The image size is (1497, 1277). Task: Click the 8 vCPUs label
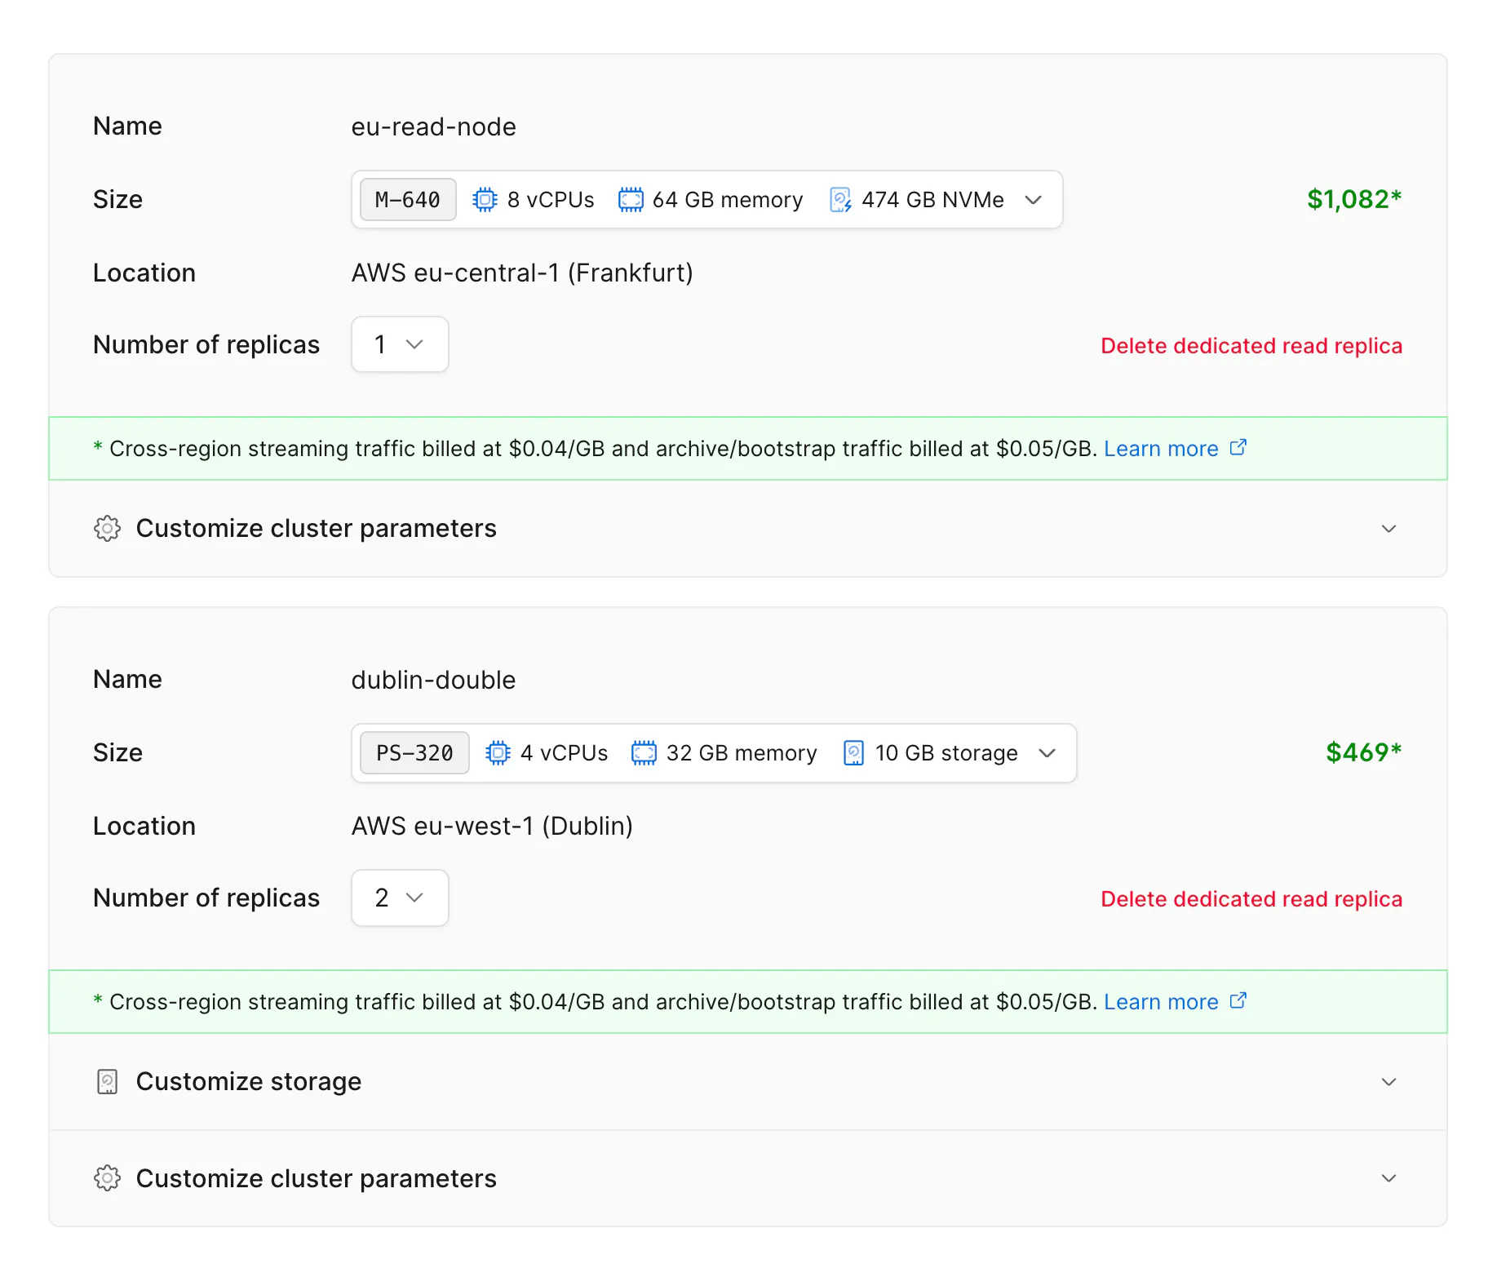(551, 200)
